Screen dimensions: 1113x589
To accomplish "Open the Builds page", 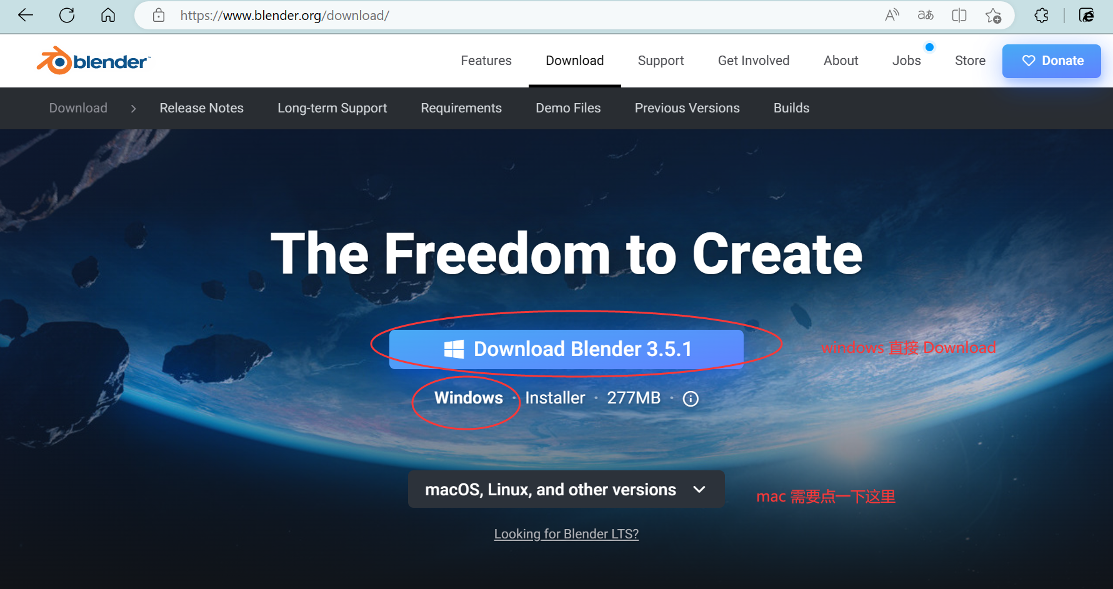I will [x=791, y=108].
